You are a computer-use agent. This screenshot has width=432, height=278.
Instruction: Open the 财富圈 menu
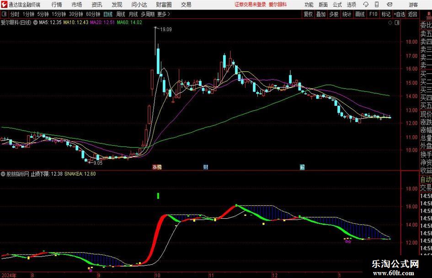(x=164, y=5)
